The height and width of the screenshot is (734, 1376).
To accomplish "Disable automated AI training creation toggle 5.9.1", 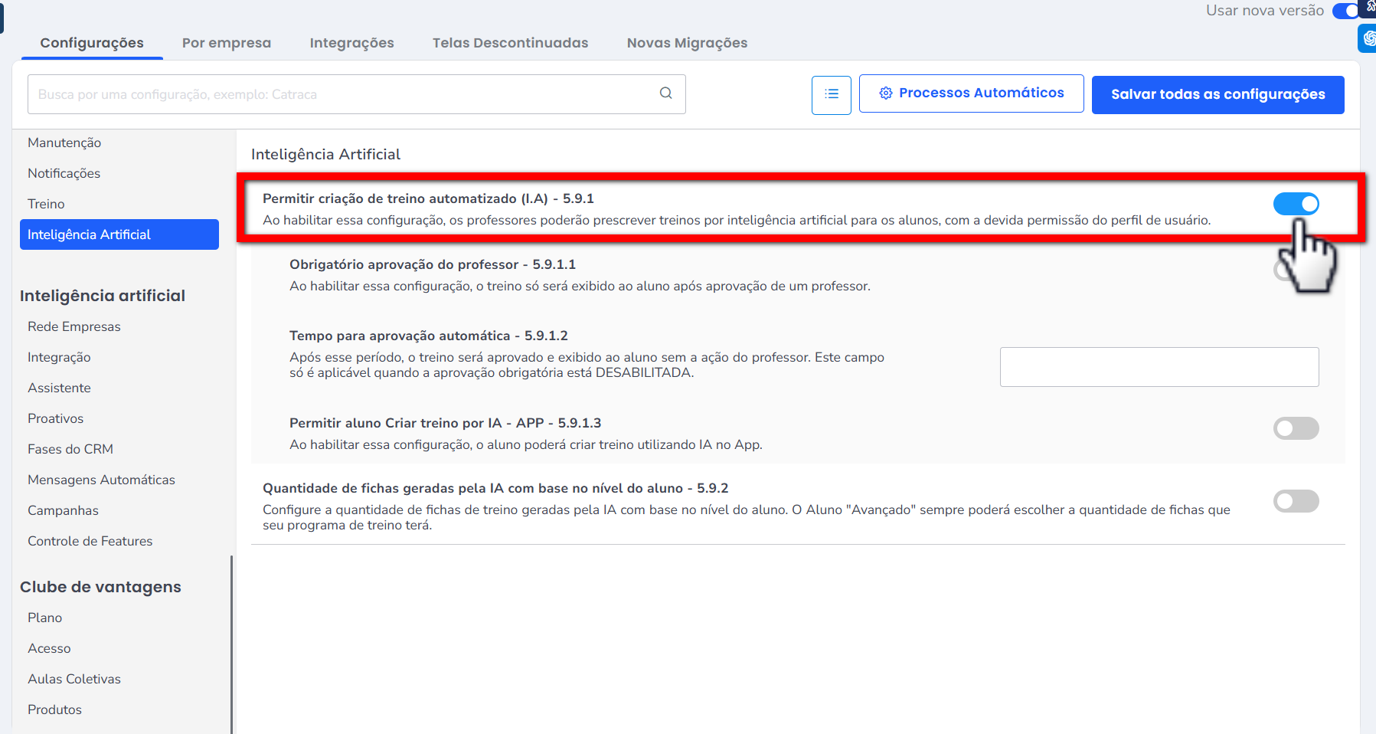I will 1296,204.
